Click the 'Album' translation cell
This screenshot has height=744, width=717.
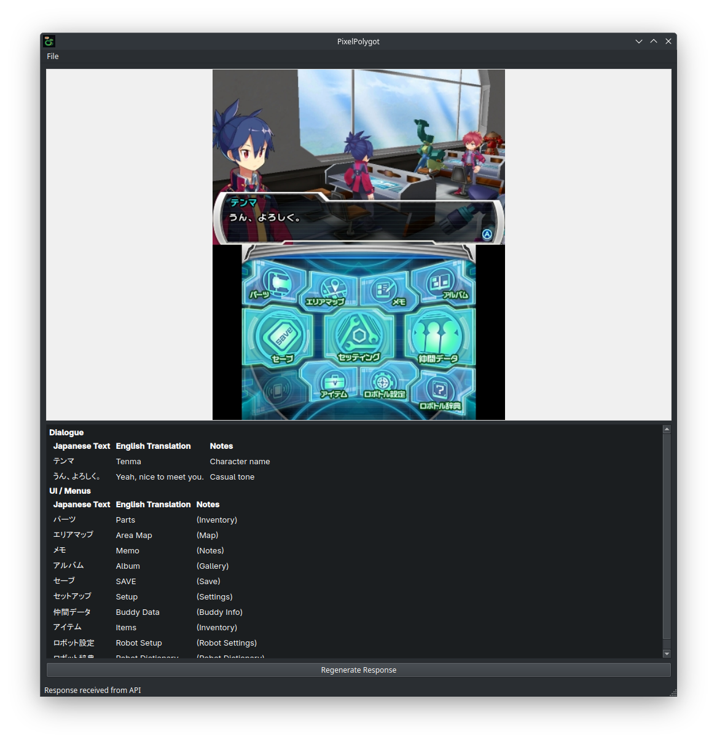click(128, 566)
